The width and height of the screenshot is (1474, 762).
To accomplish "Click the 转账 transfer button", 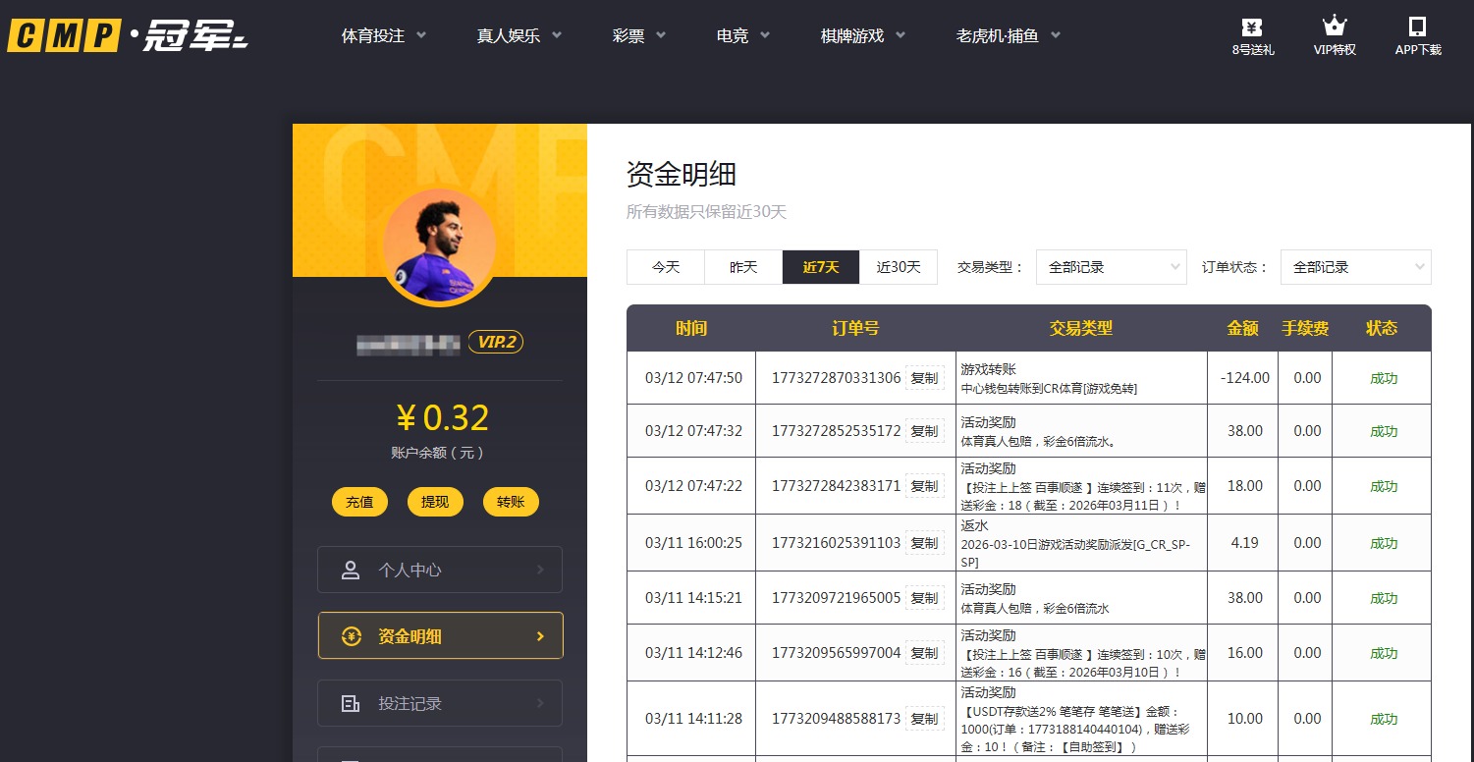I will tap(511, 501).
